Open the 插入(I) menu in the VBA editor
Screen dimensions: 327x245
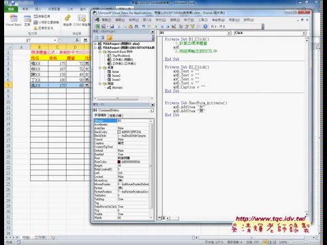[147, 20]
